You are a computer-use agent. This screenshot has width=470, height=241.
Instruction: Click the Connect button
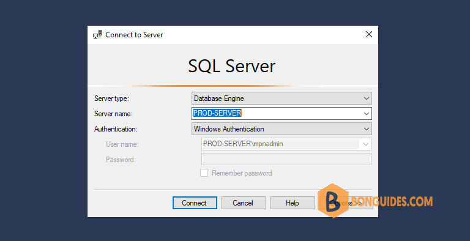(x=195, y=203)
